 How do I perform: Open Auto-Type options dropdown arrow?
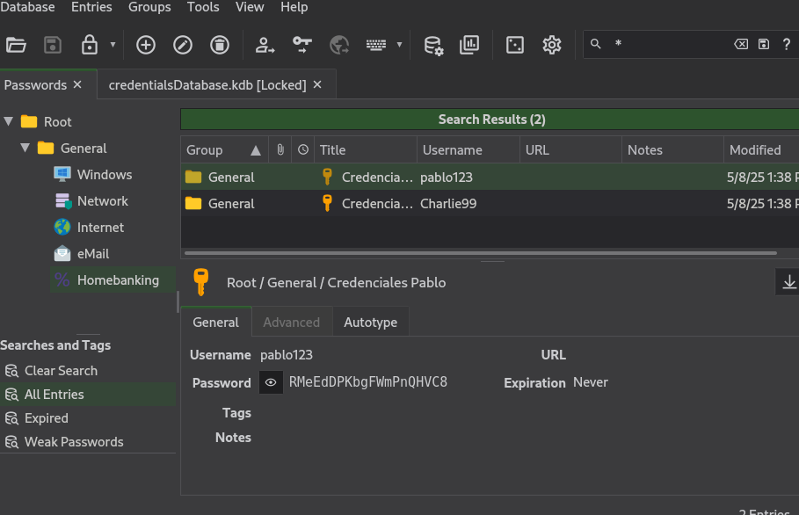point(399,45)
